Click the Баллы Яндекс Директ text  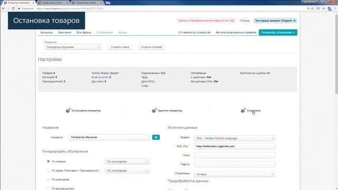coord(105,73)
